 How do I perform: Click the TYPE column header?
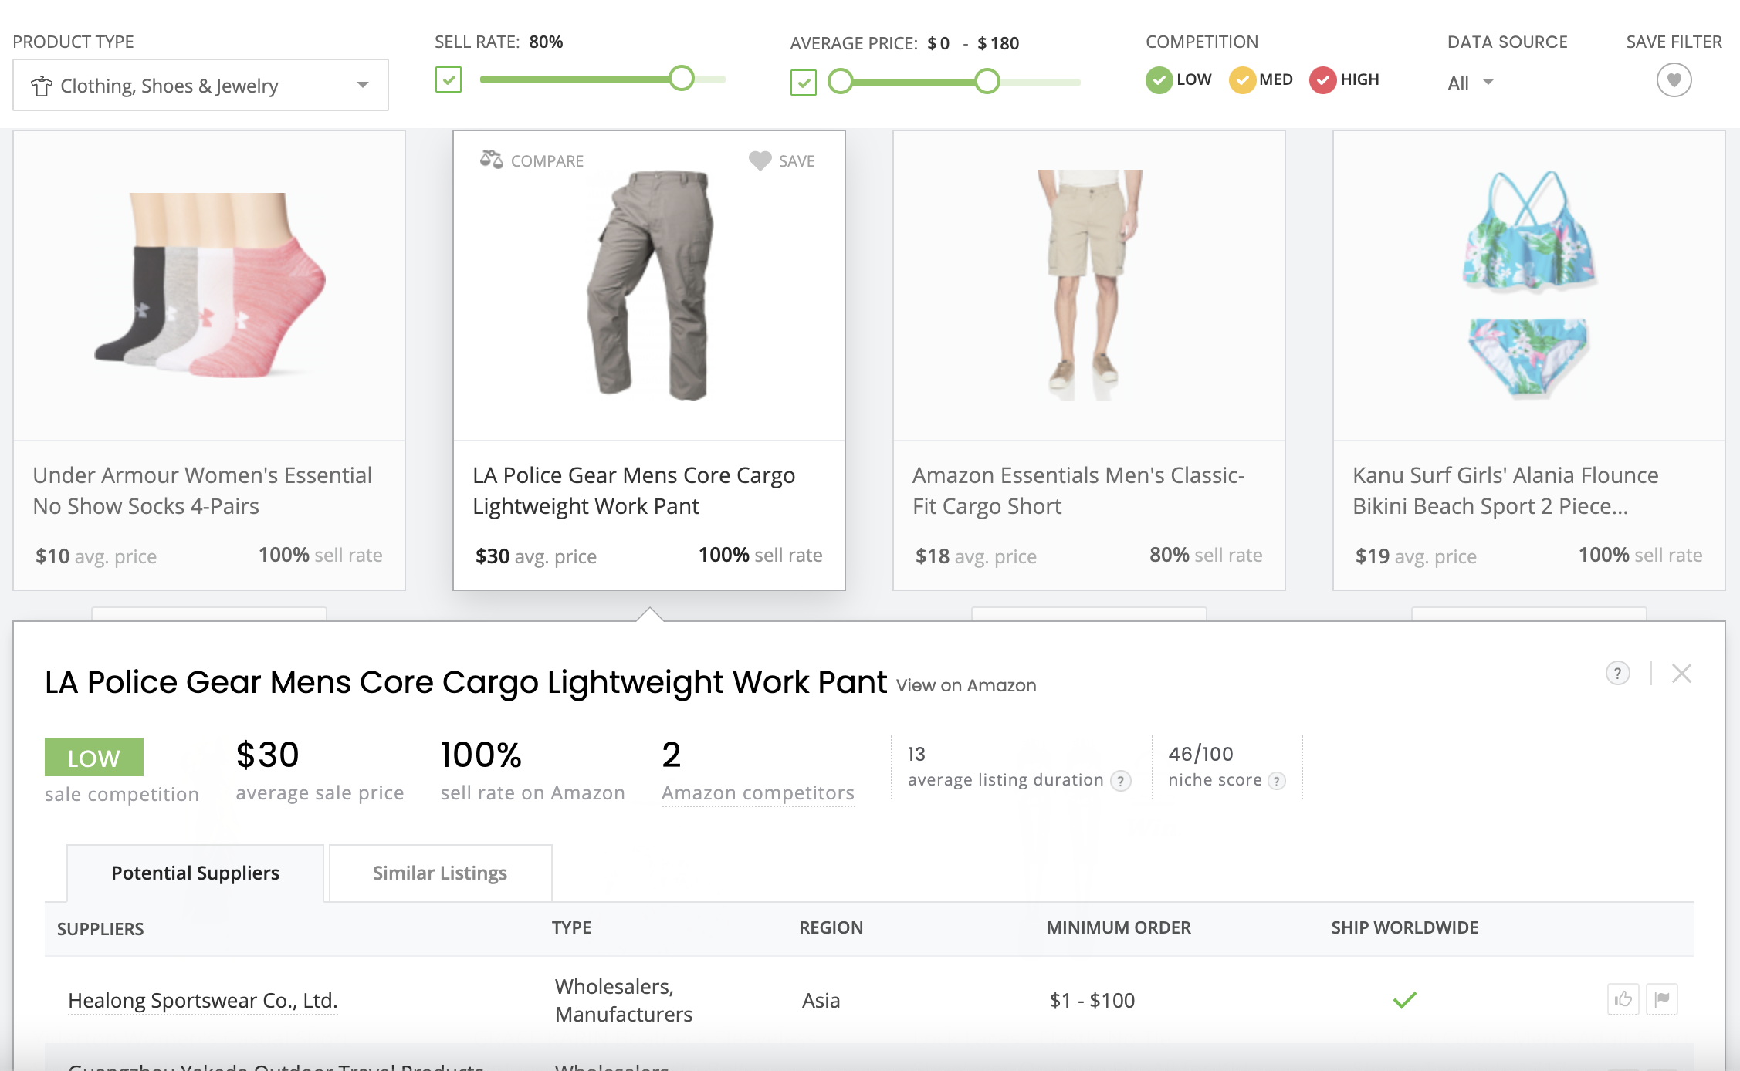coord(572,927)
